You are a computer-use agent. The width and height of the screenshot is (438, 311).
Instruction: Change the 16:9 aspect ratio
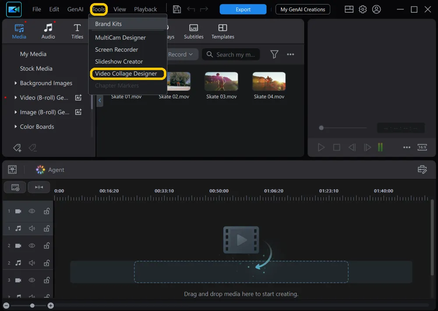[x=422, y=147]
